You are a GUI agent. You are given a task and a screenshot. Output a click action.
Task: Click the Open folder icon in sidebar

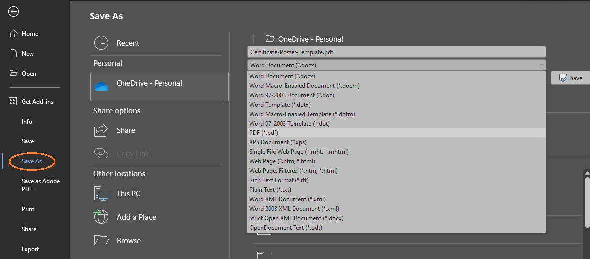tap(13, 73)
